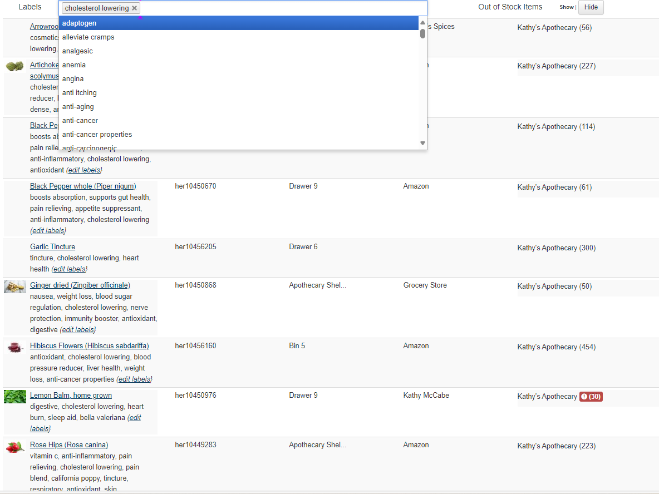Click the Lemon Balm thumbnail image
The image size is (659, 494).
[x=14, y=397]
